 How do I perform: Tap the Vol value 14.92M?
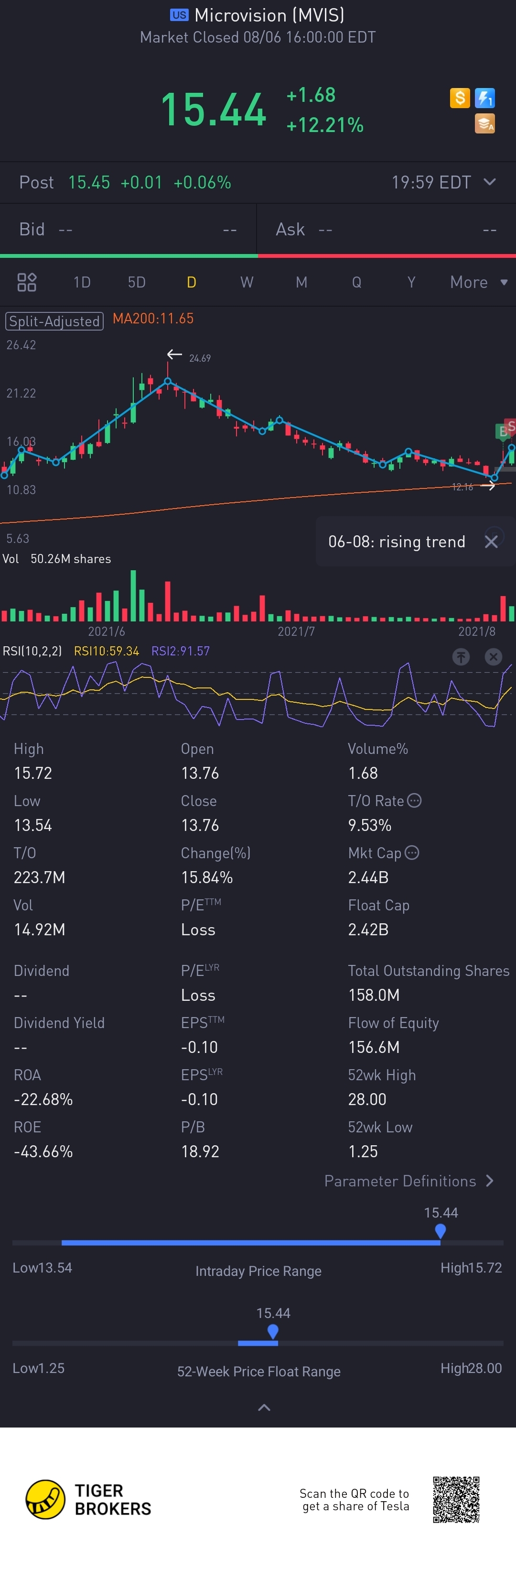tap(40, 930)
